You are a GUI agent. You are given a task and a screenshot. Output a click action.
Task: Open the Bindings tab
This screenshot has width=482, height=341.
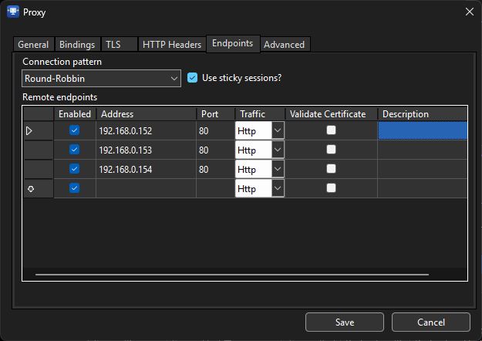tap(77, 44)
